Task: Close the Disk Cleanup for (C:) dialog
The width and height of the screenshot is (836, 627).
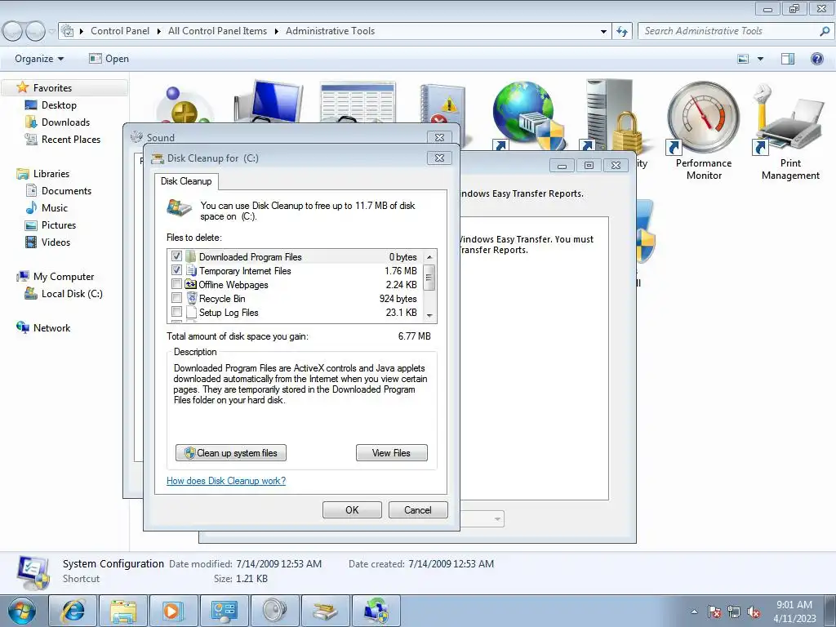Action: (x=439, y=158)
